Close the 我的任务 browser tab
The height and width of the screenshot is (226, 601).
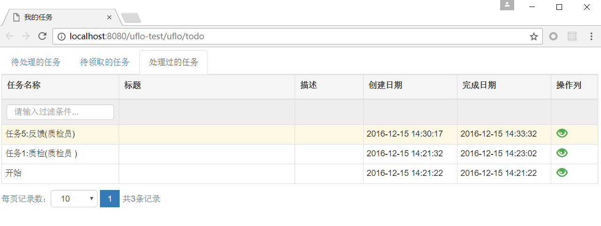(109, 17)
